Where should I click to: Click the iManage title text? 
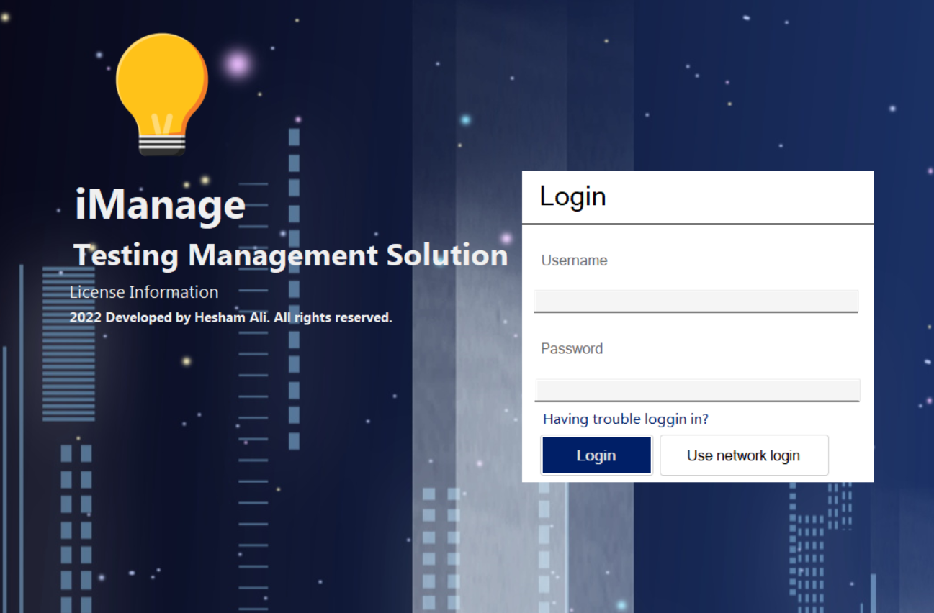point(160,205)
